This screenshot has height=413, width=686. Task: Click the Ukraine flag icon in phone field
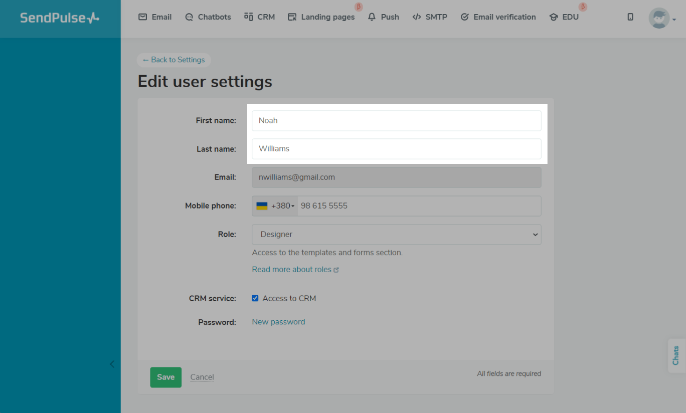[x=262, y=206]
